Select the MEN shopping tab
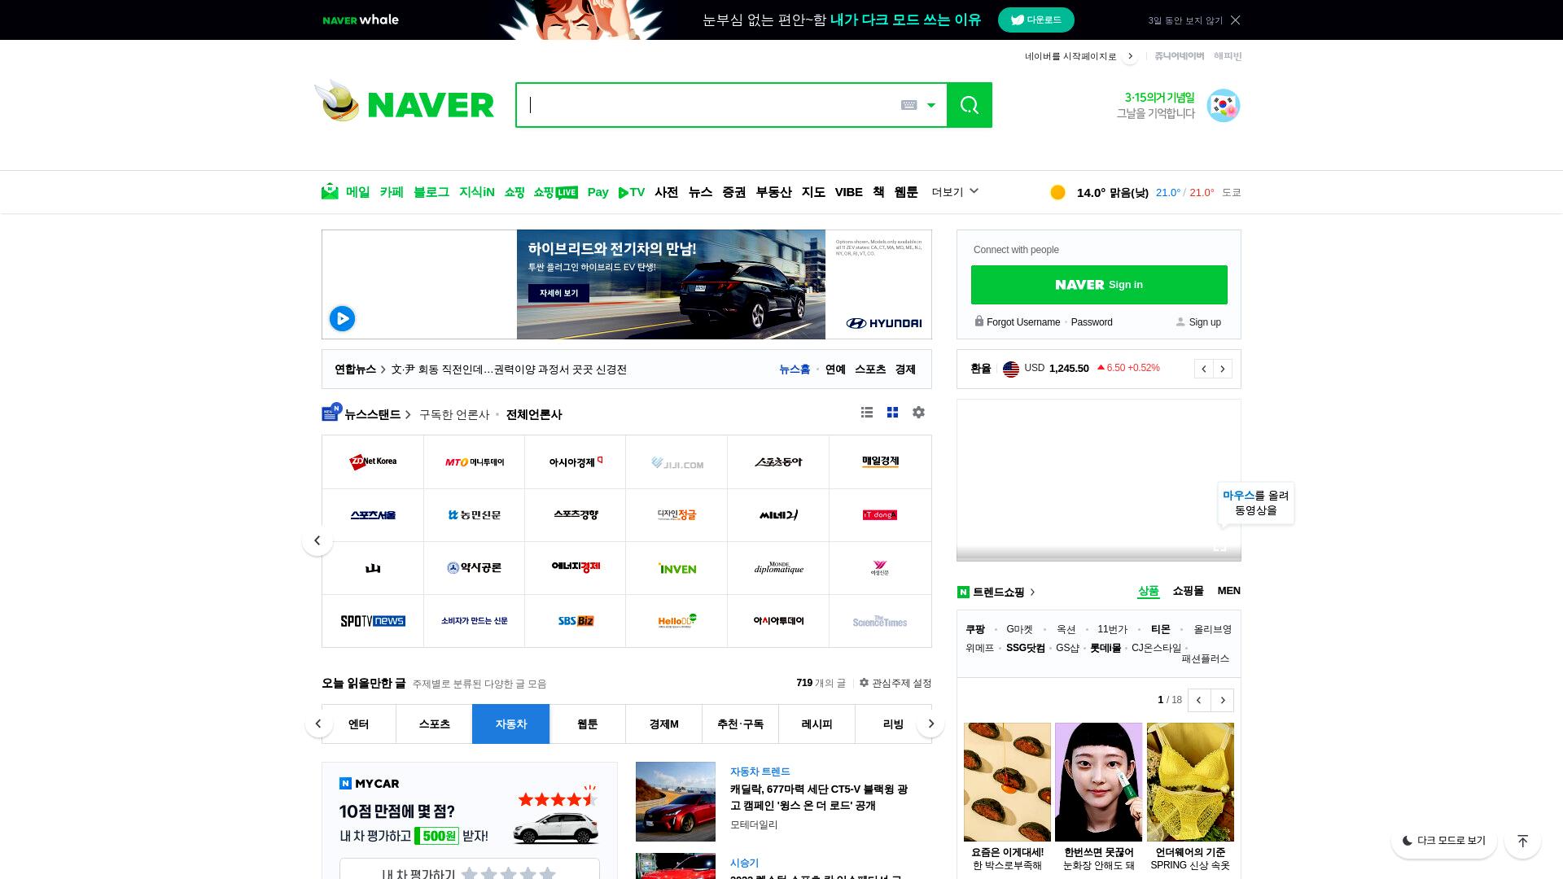 pyautogui.click(x=1228, y=591)
